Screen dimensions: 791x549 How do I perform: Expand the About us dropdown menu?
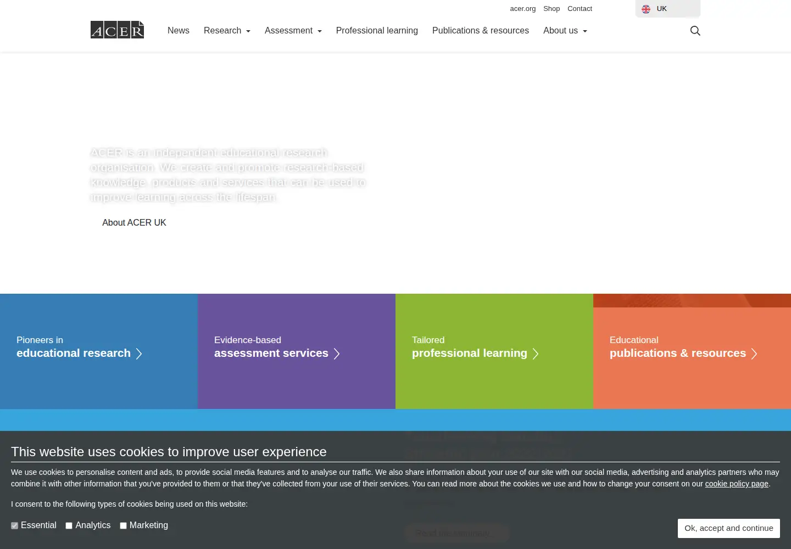tap(565, 31)
